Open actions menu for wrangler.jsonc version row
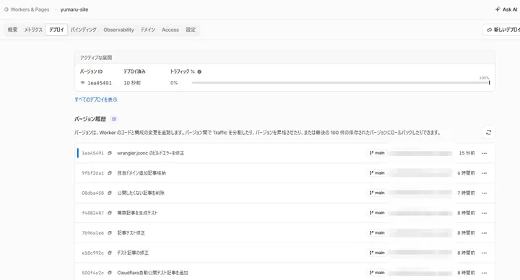The width and height of the screenshot is (520, 280). coord(484,153)
